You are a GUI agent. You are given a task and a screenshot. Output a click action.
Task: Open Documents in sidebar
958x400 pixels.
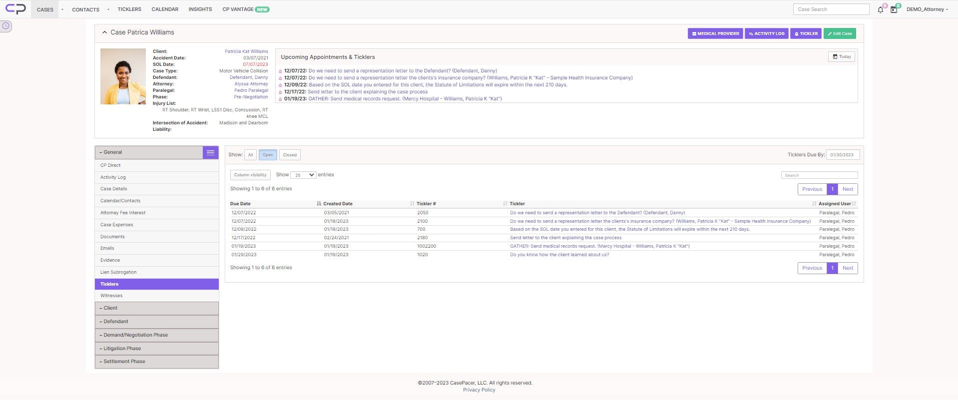tap(157, 237)
